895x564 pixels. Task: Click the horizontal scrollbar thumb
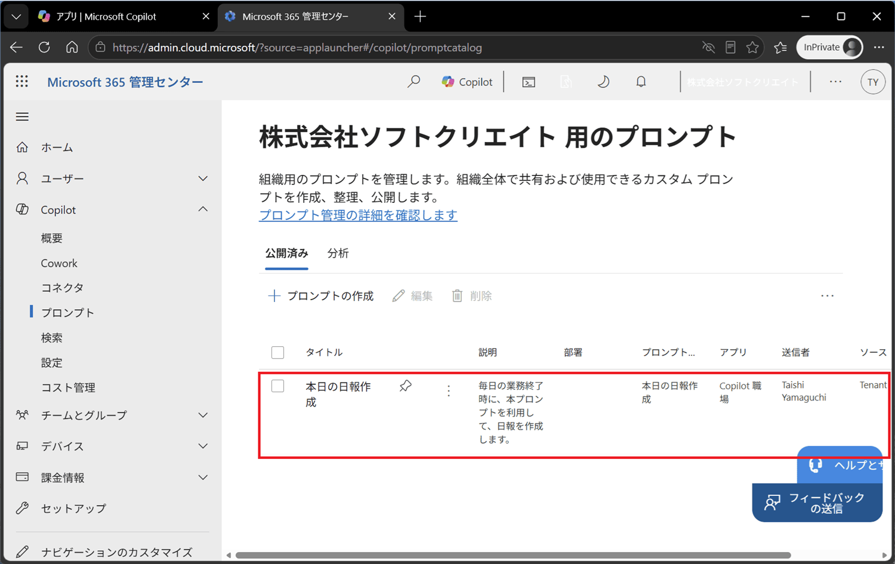point(513,556)
